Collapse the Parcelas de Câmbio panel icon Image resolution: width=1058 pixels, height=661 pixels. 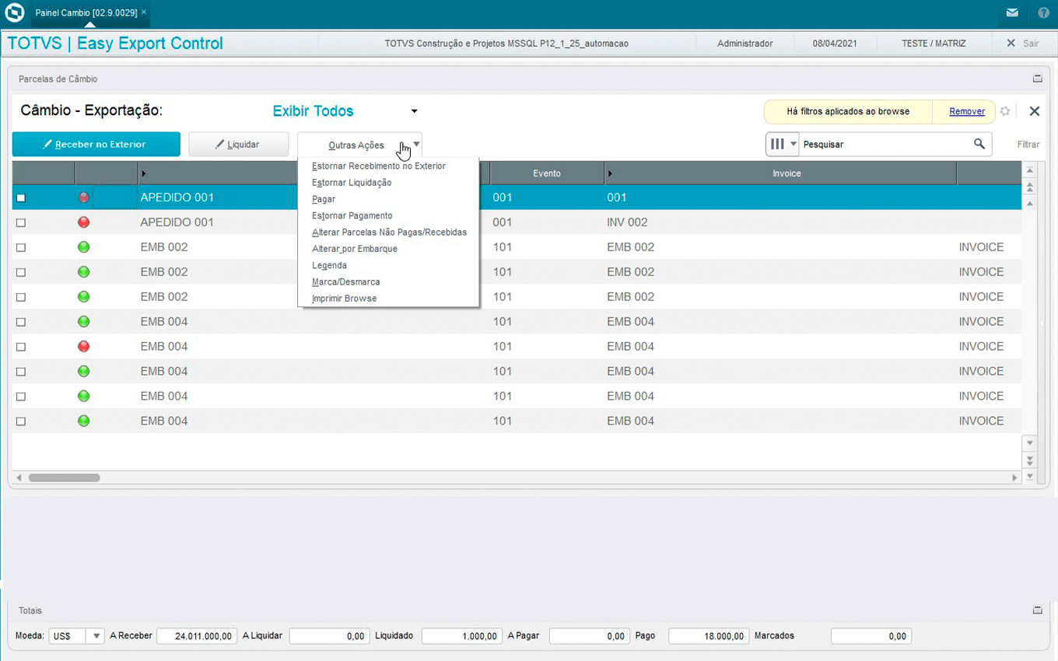[1037, 79]
